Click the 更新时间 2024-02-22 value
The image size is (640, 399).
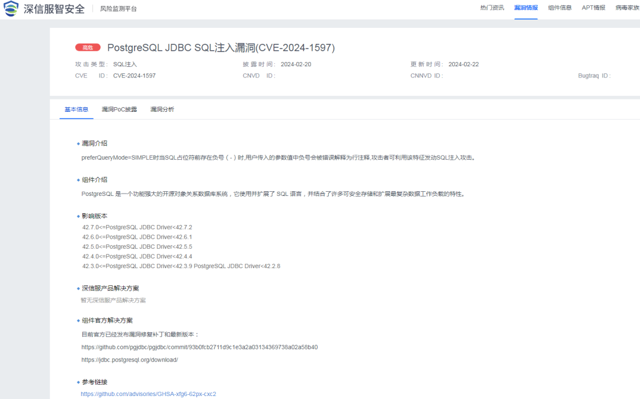pos(463,65)
